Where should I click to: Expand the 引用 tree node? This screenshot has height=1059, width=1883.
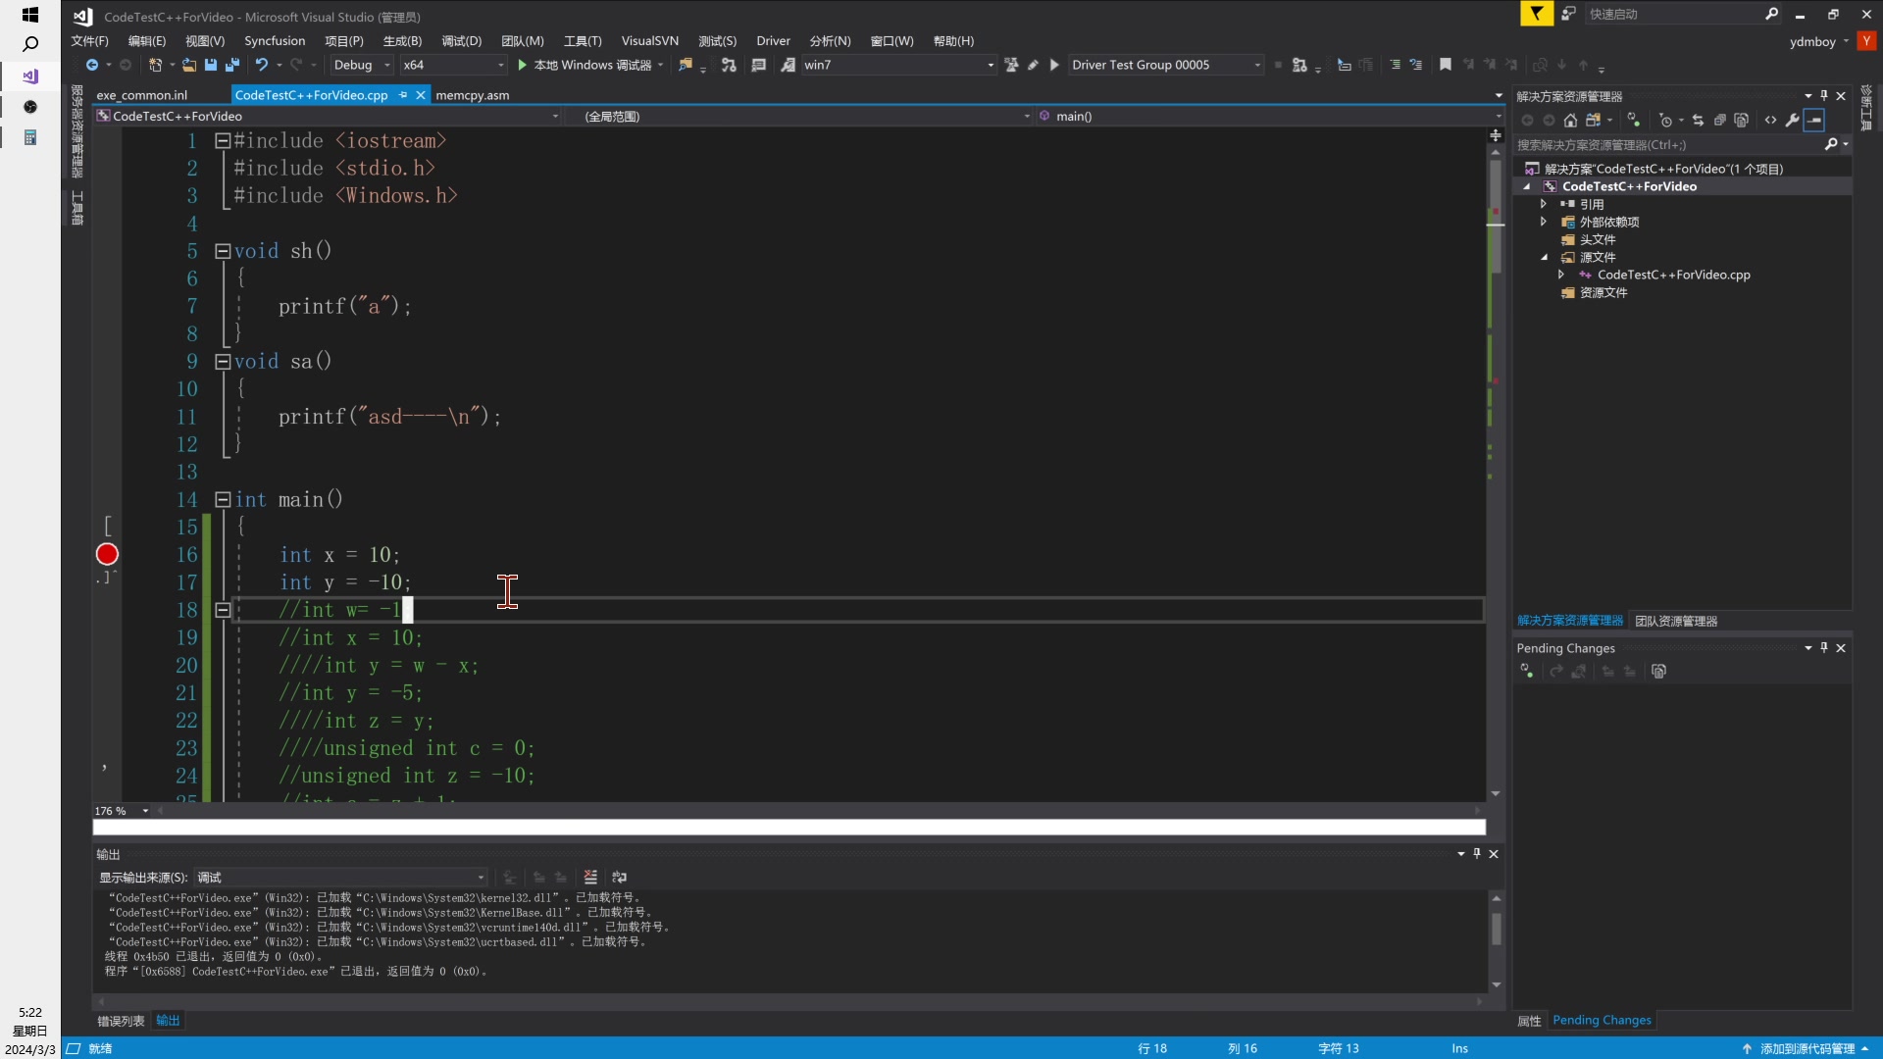pyautogui.click(x=1544, y=205)
